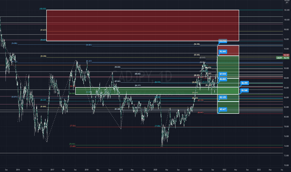
Task: Click the 102.000 price axis label
Action: [x=287, y=10]
